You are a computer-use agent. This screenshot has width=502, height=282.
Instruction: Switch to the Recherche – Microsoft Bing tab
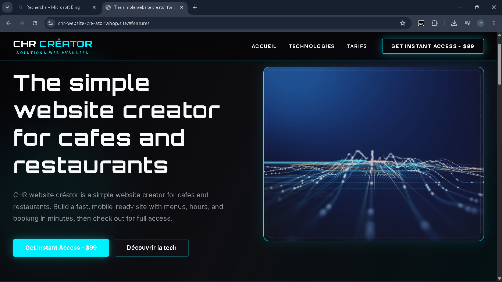pos(57,7)
